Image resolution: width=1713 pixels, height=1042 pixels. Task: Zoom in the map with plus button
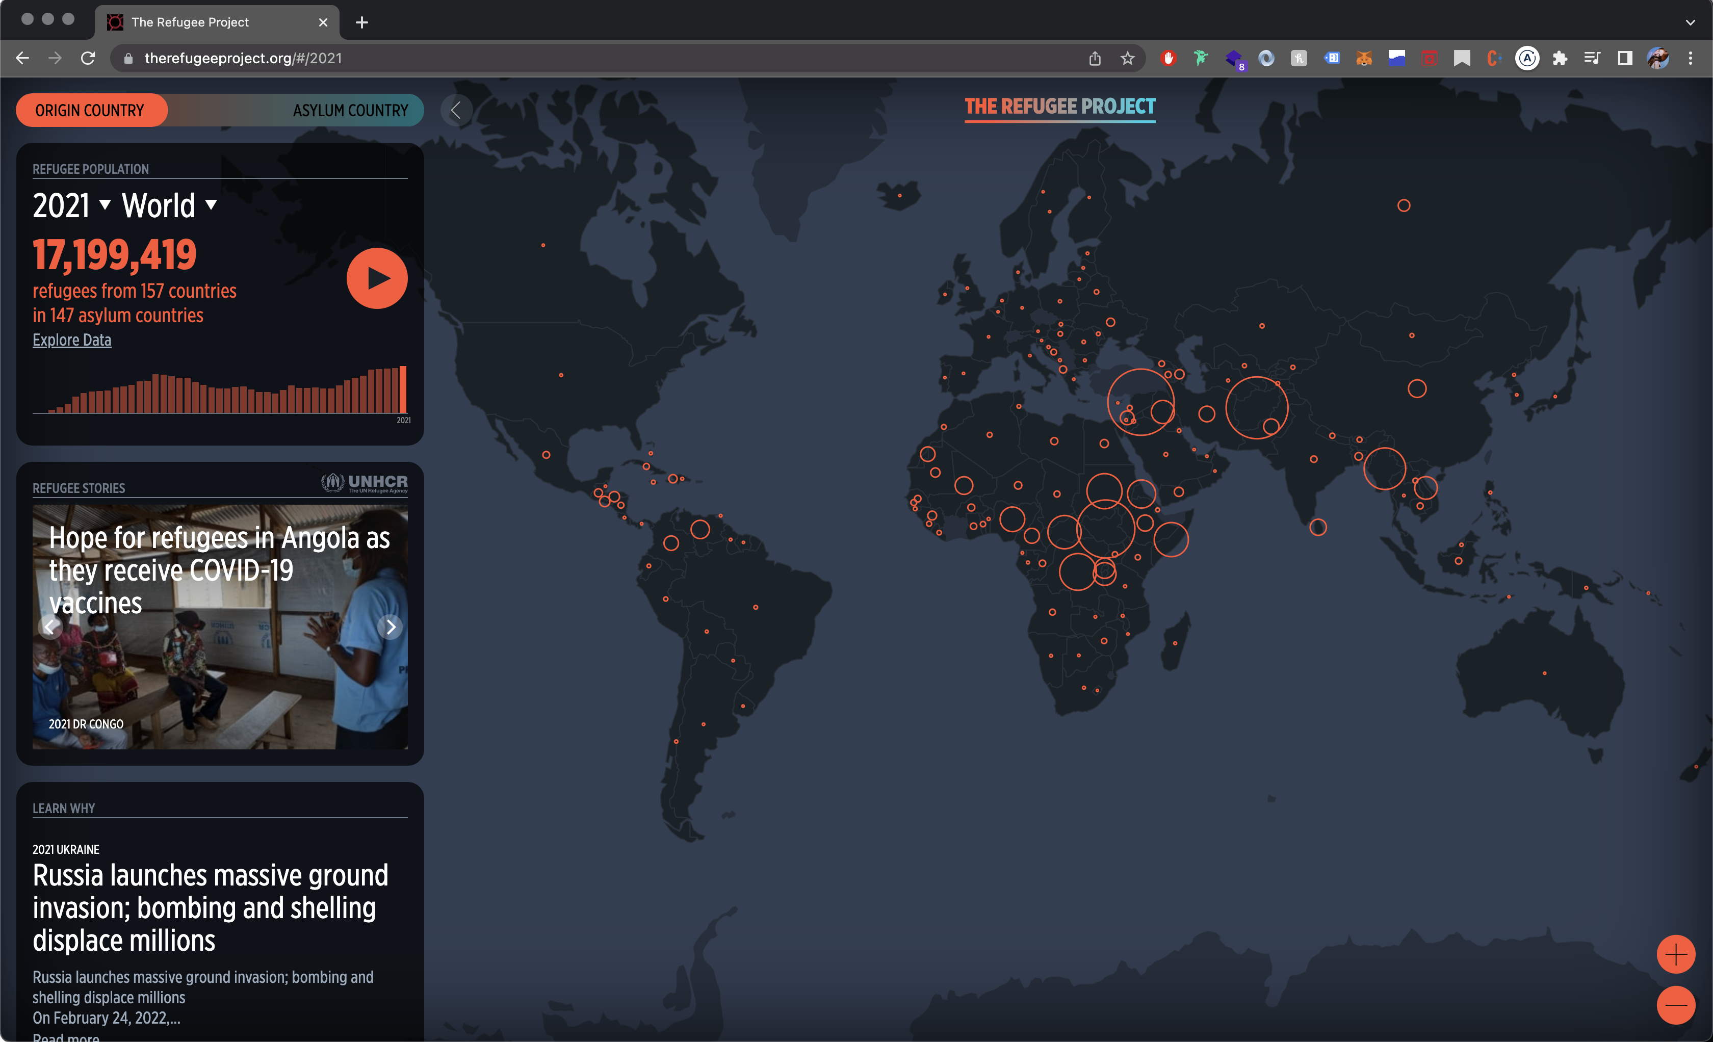1675,954
